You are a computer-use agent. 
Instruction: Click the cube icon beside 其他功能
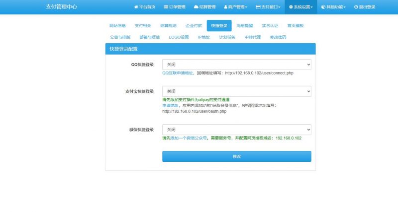(x=323, y=7)
